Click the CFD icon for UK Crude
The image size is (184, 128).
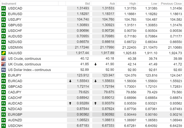[4, 64]
